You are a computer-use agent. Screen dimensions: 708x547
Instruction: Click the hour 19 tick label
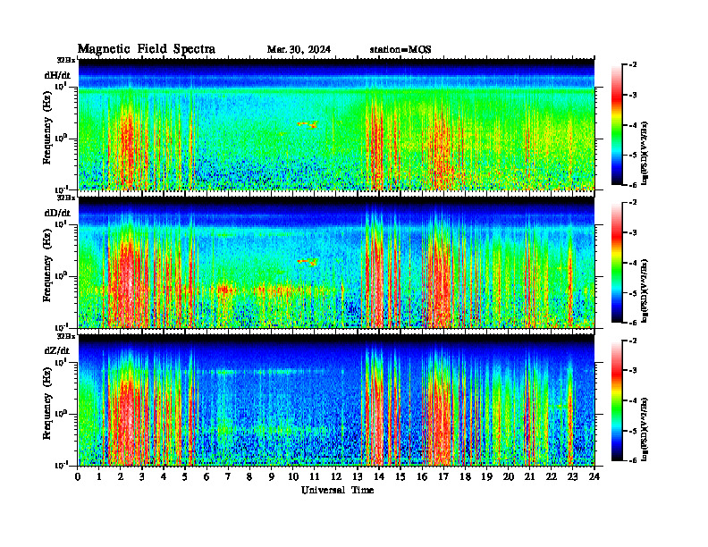pyautogui.click(x=486, y=477)
